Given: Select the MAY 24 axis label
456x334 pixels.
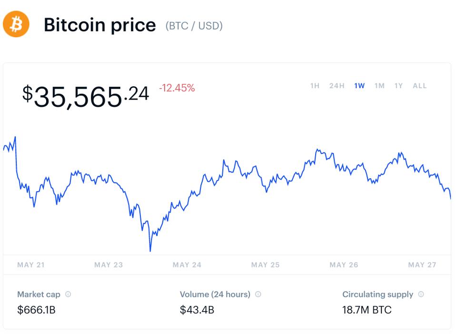Looking at the screenshot, I should [x=187, y=265].
